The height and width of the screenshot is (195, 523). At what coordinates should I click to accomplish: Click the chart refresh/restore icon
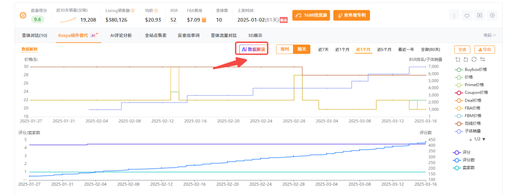(474, 59)
